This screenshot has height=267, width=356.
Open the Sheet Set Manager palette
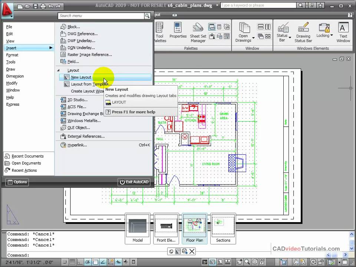[x=198, y=32]
